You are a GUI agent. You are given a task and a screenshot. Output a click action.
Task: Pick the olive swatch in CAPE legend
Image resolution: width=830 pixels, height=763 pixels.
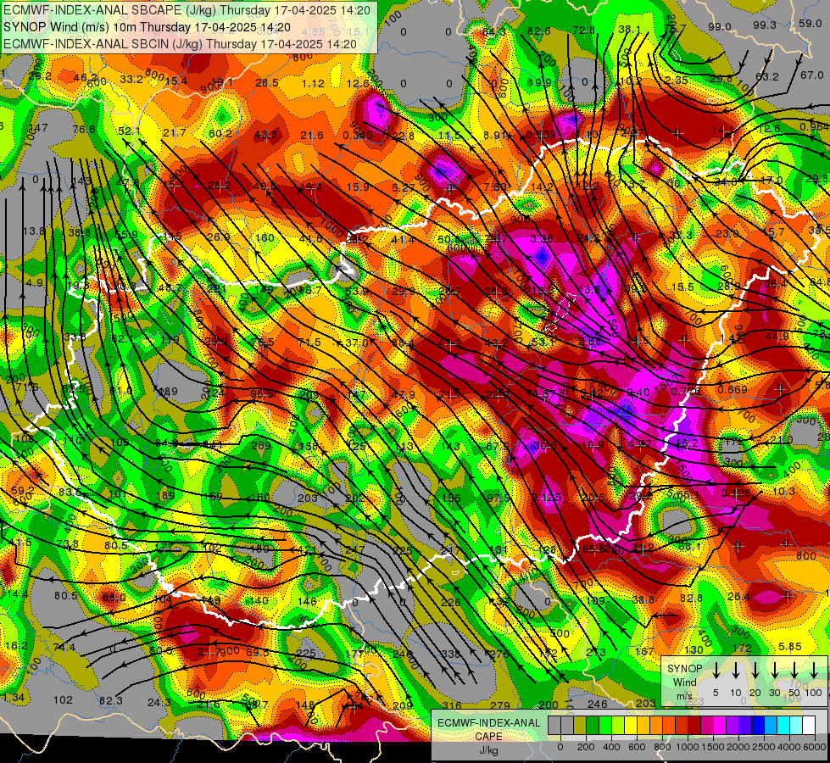pyautogui.click(x=580, y=726)
